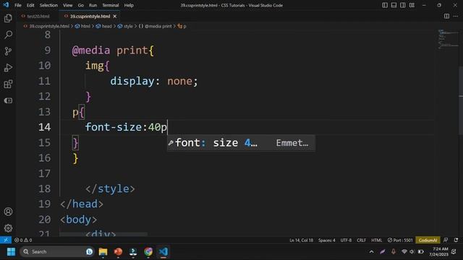Switch to the test20.html tab
Screen dimensions: 463x260
click(x=38, y=16)
